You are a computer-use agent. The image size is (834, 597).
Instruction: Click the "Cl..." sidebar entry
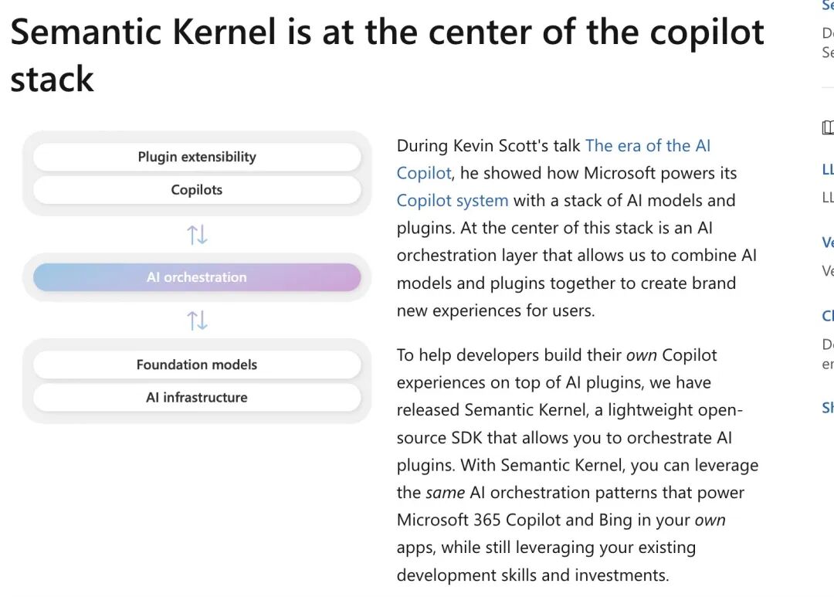click(828, 316)
